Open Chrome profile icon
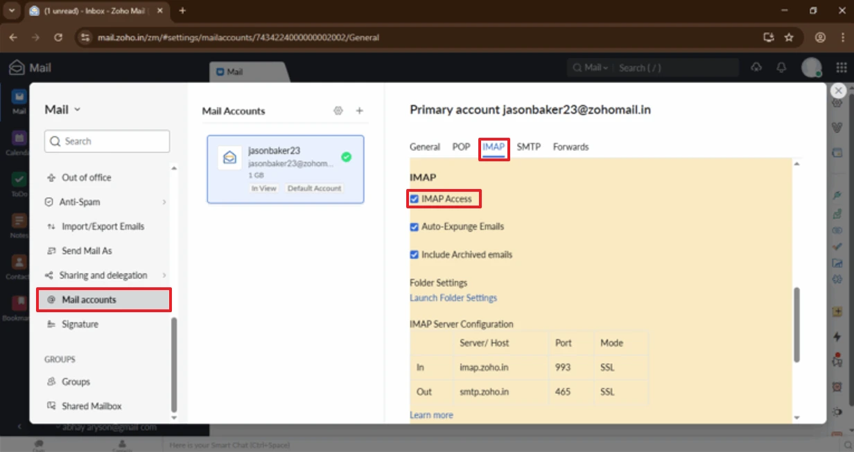Viewport: 854px width, 452px height. pyautogui.click(x=821, y=37)
